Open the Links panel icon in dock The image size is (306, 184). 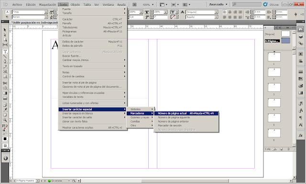pyautogui.click(x=301, y=43)
